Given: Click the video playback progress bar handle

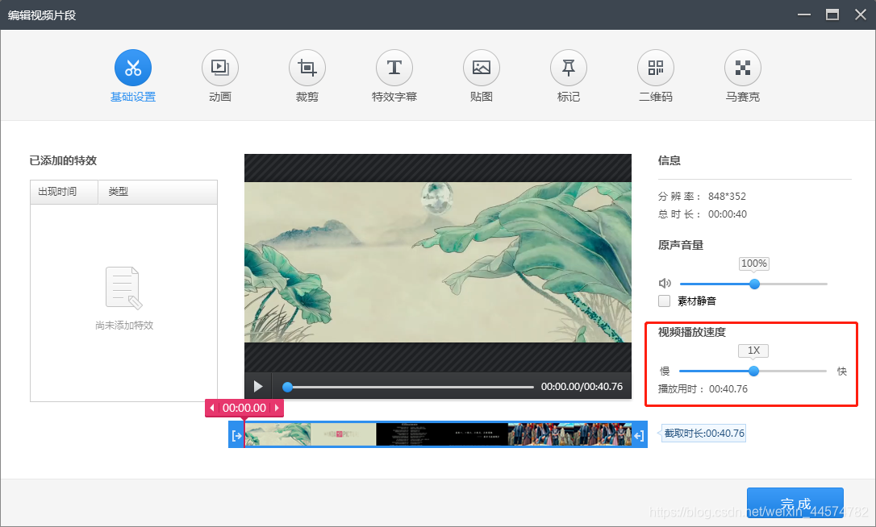Looking at the screenshot, I should pyautogui.click(x=287, y=387).
